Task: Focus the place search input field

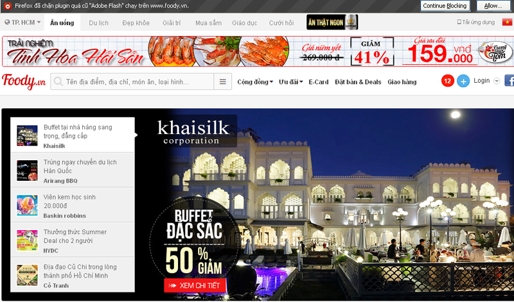Action: (x=132, y=81)
